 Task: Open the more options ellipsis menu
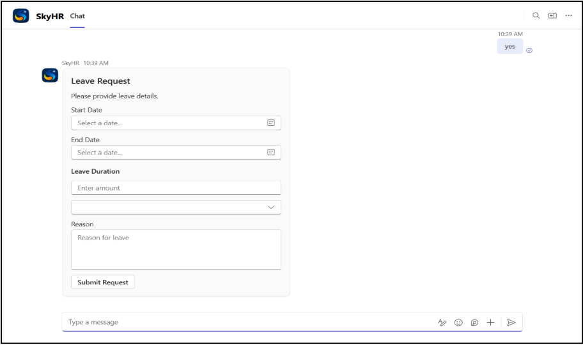[x=568, y=15]
